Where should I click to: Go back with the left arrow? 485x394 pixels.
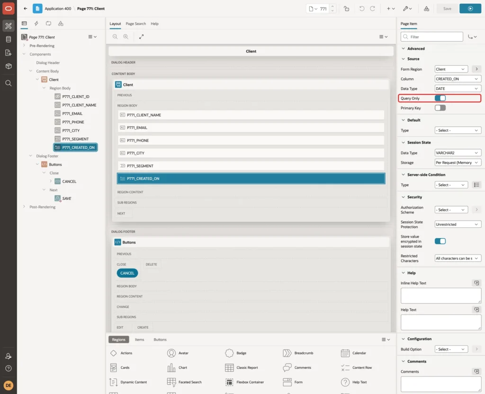pyautogui.click(x=26, y=9)
